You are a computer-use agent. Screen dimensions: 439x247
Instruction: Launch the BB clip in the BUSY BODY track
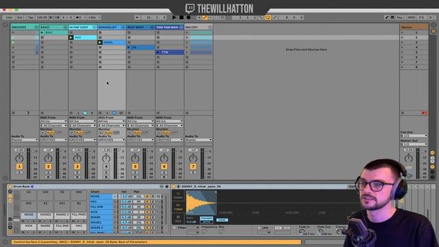pos(129,47)
